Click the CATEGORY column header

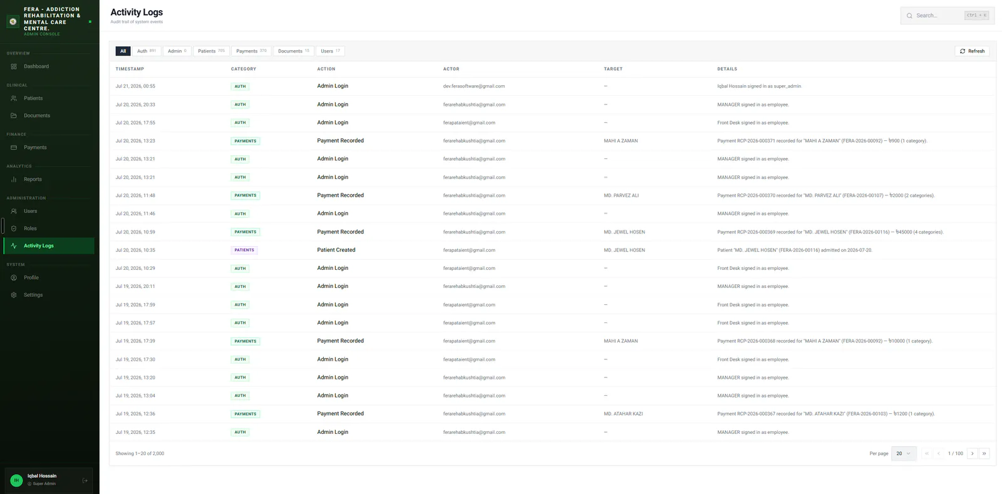click(x=244, y=69)
